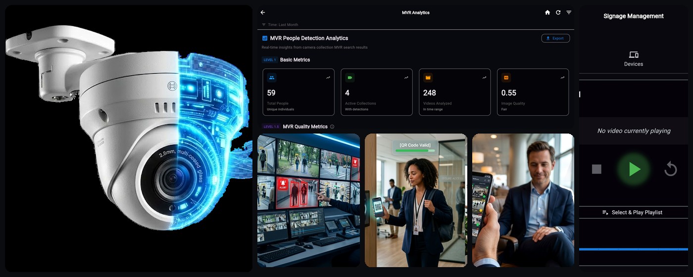Viewport: 693px width, 277px height.
Task: Go back using the arrow icon
Action: click(x=263, y=12)
